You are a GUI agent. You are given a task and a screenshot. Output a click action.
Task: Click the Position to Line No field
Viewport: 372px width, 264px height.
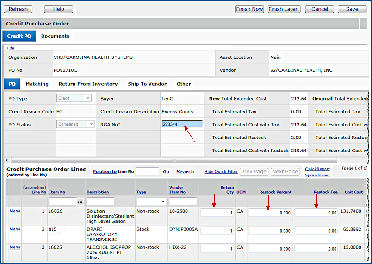[147, 172]
